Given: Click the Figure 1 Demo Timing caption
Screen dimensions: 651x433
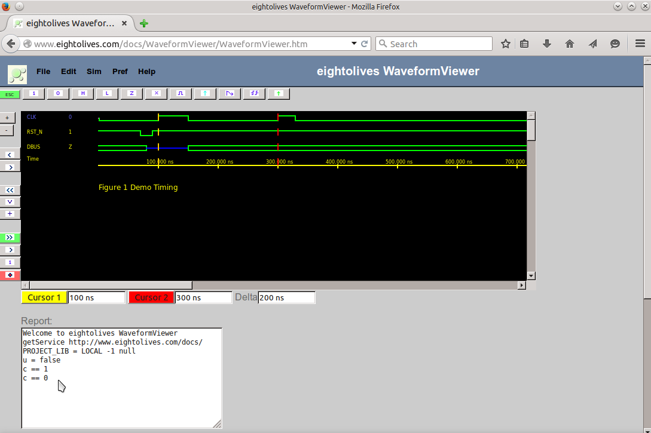Looking at the screenshot, I should point(138,187).
